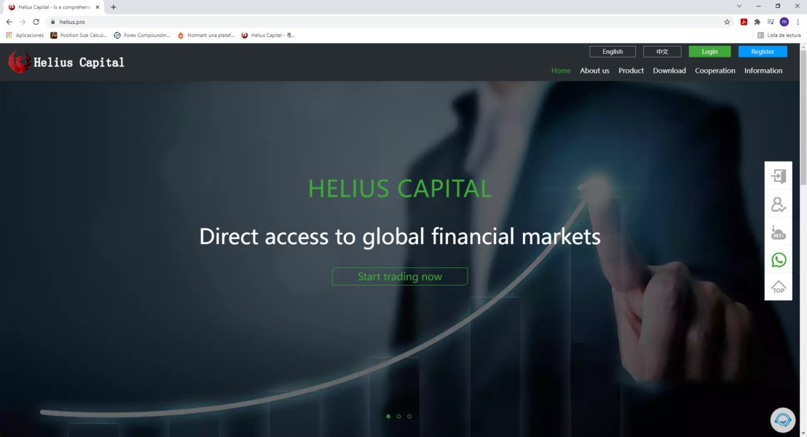Image resolution: width=807 pixels, height=437 pixels.
Task: Click the login arrow icon in side panel
Action: point(778,176)
